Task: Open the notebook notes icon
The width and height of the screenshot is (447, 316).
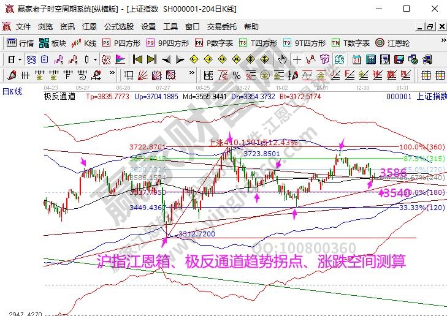Action: coord(385,60)
